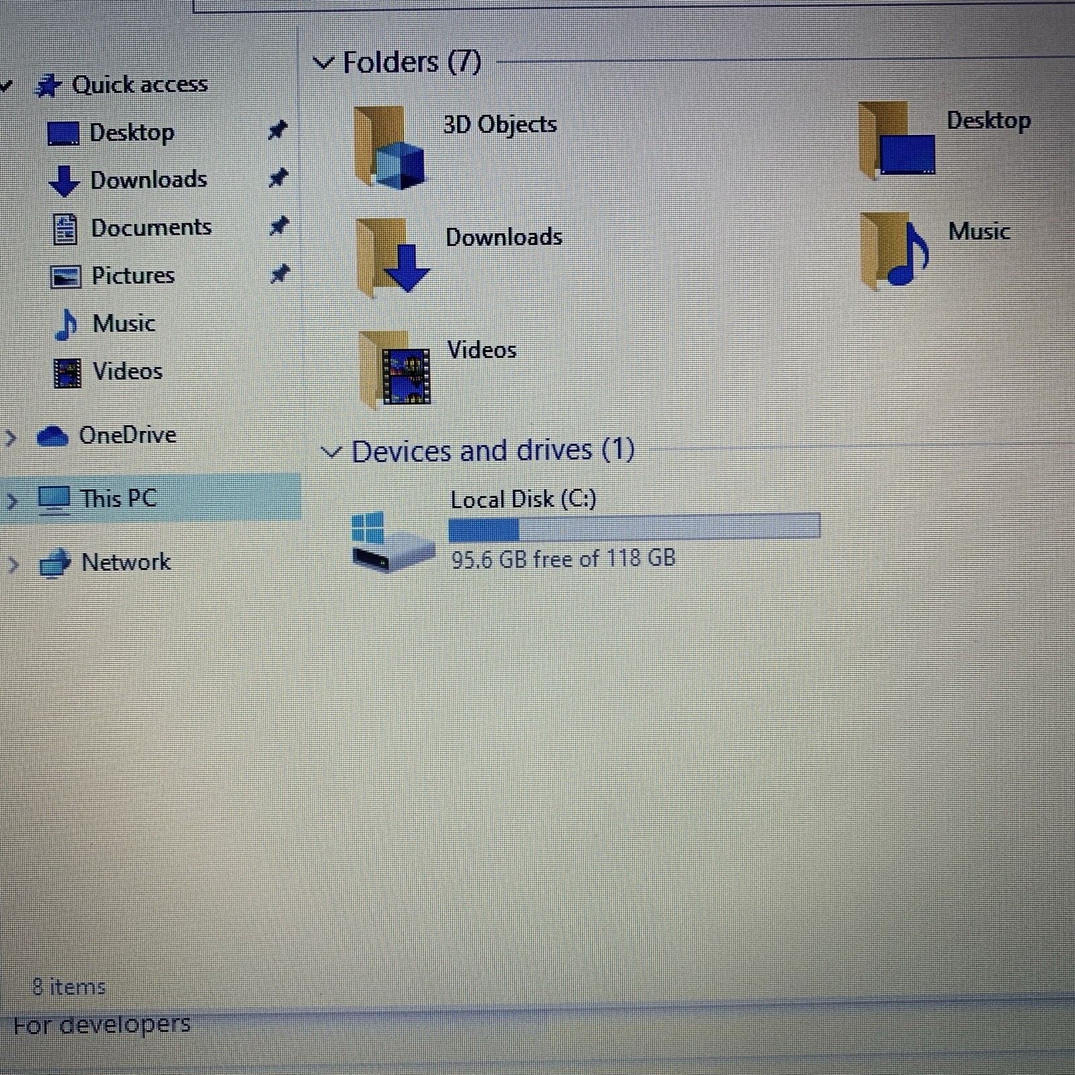1075x1075 pixels.
Task: Click the 8 items status bar text
Action: point(69,987)
